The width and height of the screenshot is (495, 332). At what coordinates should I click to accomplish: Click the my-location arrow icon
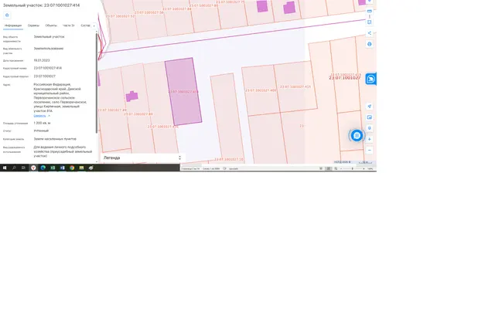click(370, 106)
